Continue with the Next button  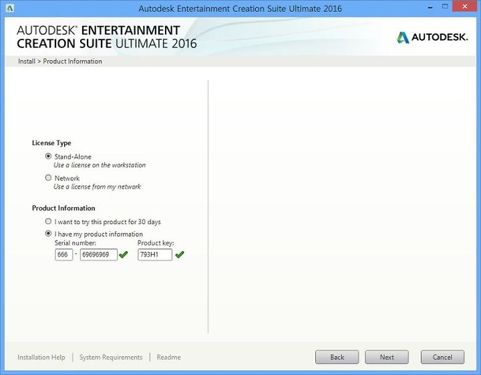coord(387,357)
